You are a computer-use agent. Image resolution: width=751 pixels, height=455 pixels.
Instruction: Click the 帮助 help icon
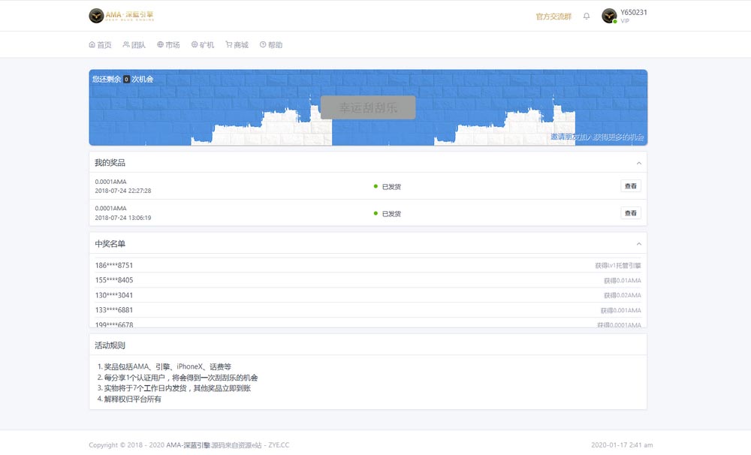pyautogui.click(x=263, y=45)
